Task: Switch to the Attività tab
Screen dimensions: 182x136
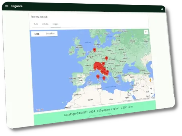Action: 45,24
